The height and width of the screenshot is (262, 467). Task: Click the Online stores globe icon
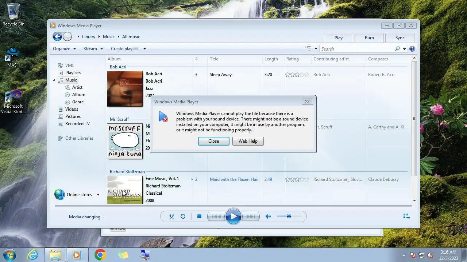point(59,195)
